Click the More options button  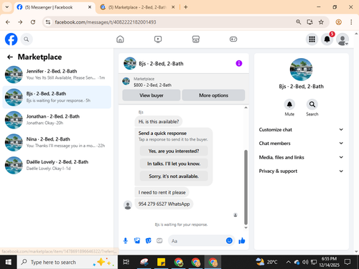213,95
